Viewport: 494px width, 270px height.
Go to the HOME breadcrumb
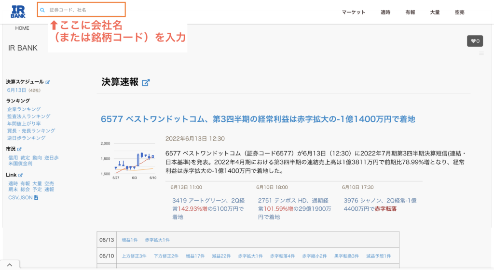click(x=22, y=28)
